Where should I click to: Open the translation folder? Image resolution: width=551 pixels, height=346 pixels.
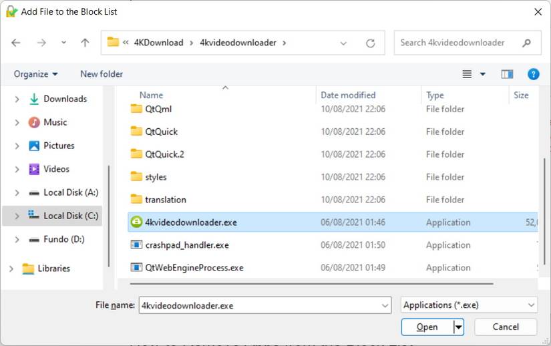click(166, 200)
